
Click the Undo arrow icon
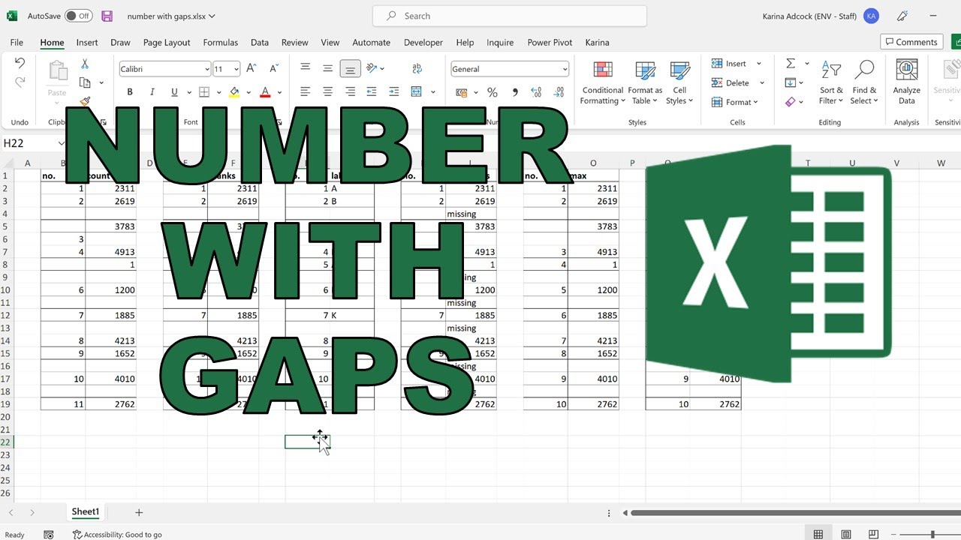pos(20,63)
